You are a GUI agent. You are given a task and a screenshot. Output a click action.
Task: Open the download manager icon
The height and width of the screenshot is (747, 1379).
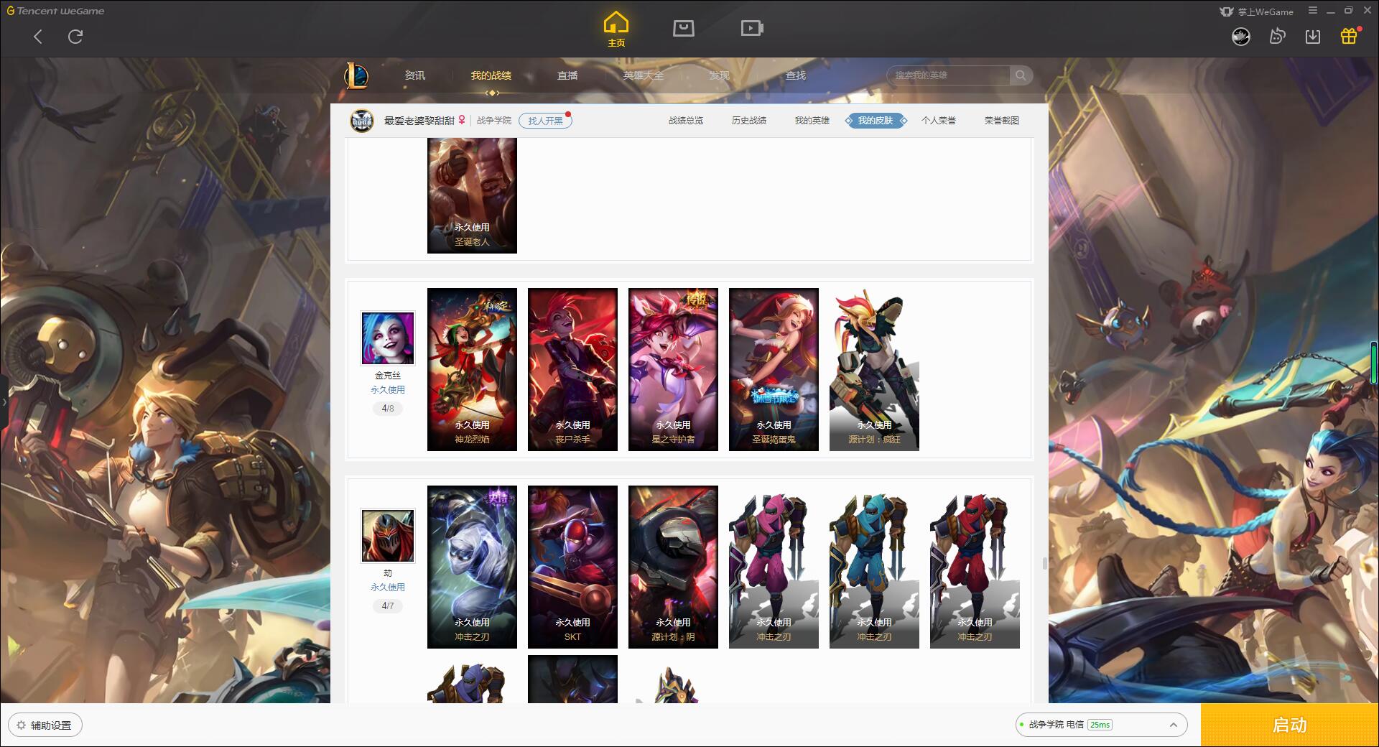point(1313,36)
